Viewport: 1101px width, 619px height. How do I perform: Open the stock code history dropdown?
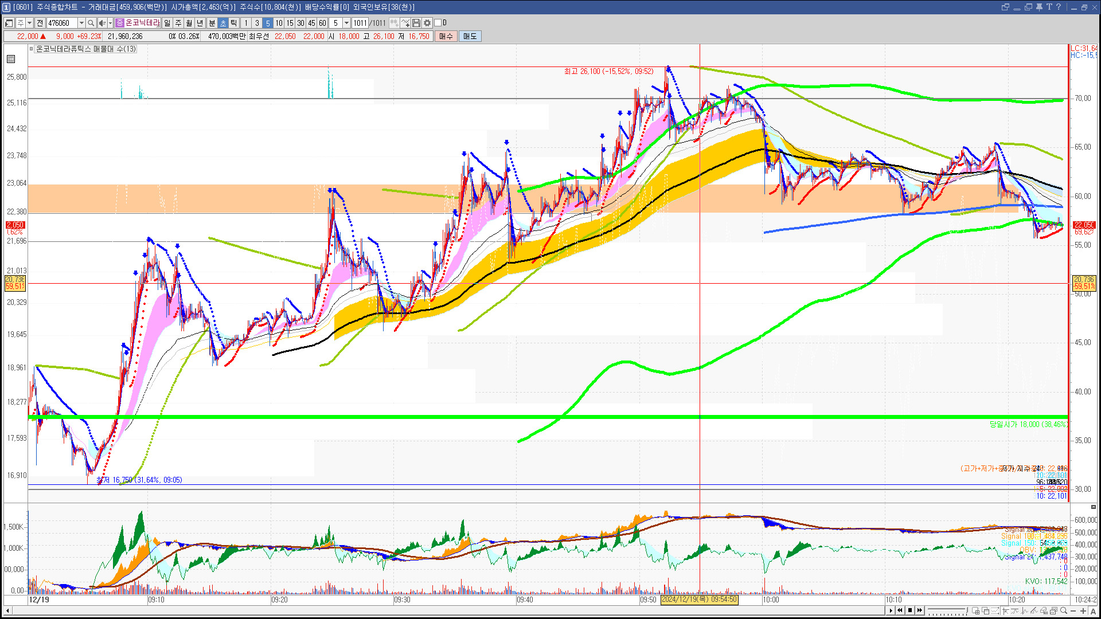coord(81,23)
